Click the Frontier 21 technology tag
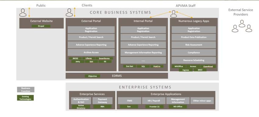Screen dimensions: 259x117 pyautogui.click(x=154, y=107)
